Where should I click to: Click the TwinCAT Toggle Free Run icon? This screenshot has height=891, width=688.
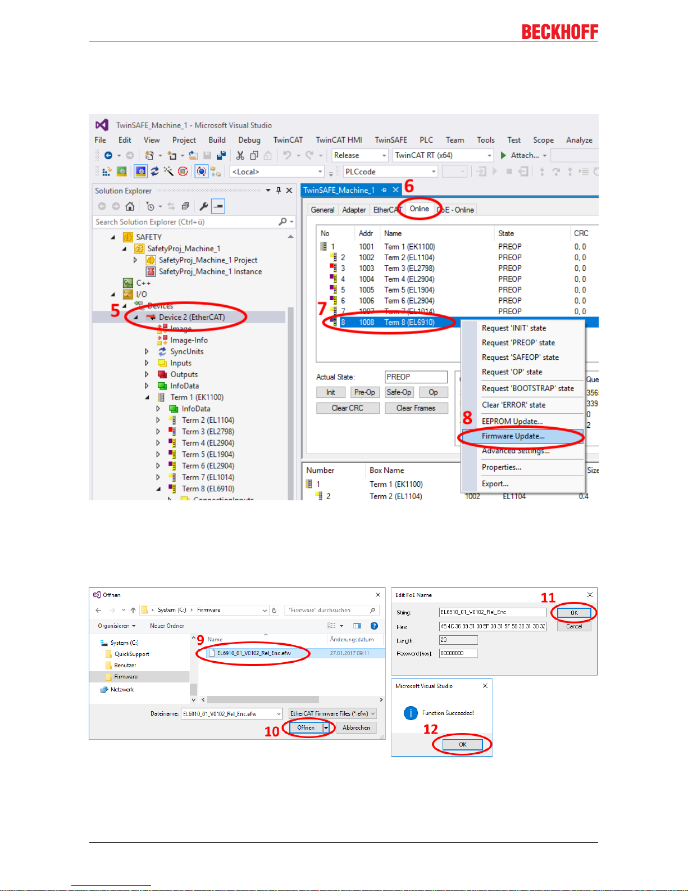tap(183, 171)
